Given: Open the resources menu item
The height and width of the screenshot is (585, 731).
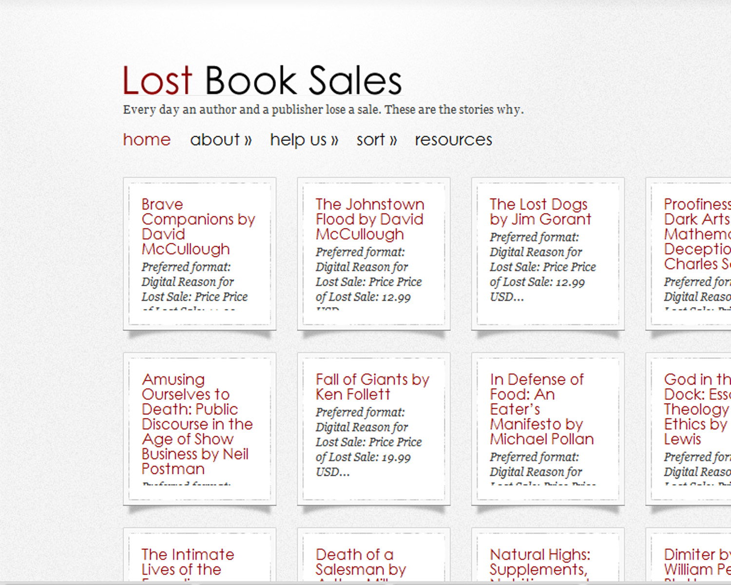Looking at the screenshot, I should click(453, 140).
